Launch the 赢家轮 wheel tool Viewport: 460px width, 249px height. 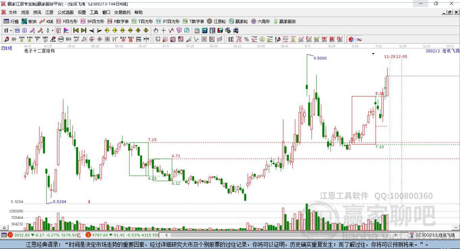pyautogui.click(x=239, y=22)
